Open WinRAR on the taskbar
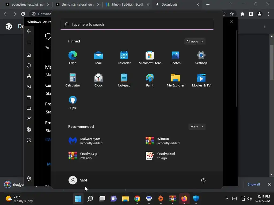 (173, 199)
